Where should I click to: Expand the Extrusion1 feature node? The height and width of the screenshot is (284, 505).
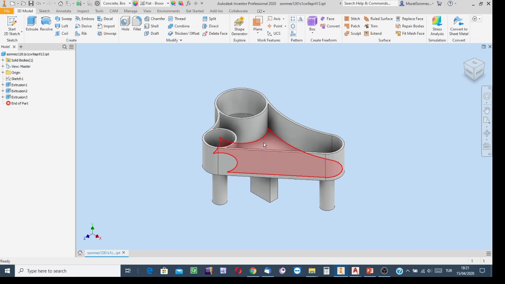pos(3,85)
